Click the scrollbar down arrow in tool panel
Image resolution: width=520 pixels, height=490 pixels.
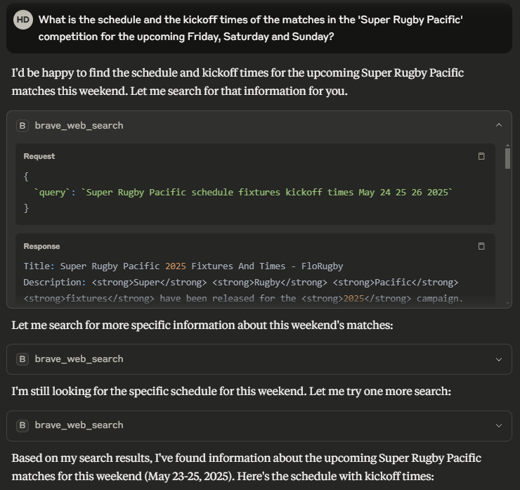507,303
